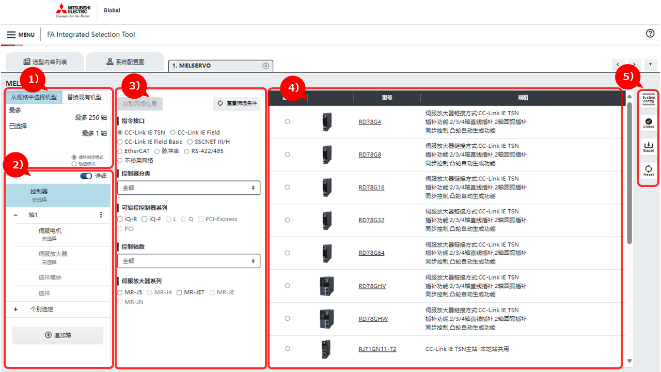
Task: Click the results list vertical scrollbar
Action: pos(629,173)
